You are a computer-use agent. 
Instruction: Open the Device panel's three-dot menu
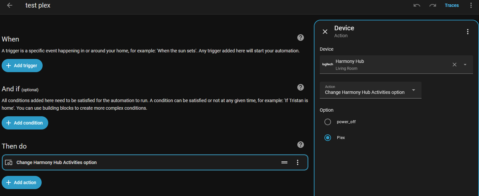point(467,32)
